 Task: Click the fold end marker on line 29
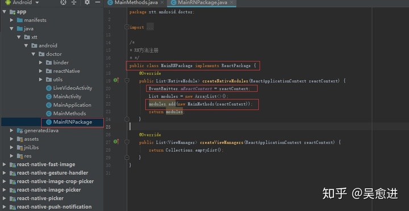click(127, 158)
